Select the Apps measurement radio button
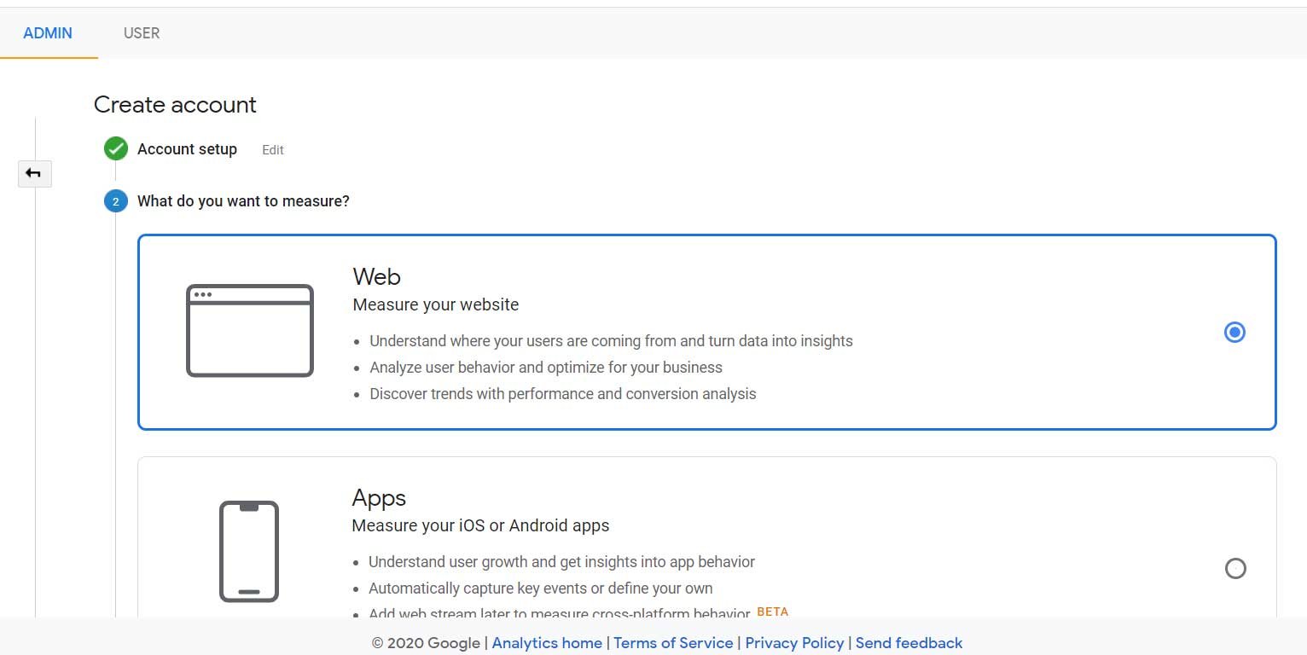This screenshot has width=1307, height=655. click(1235, 568)
